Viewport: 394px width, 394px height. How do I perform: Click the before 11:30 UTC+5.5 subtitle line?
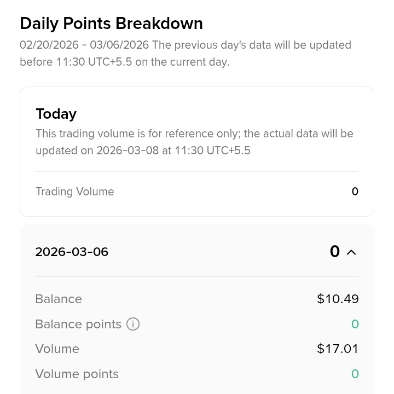(x=124, y=62)
